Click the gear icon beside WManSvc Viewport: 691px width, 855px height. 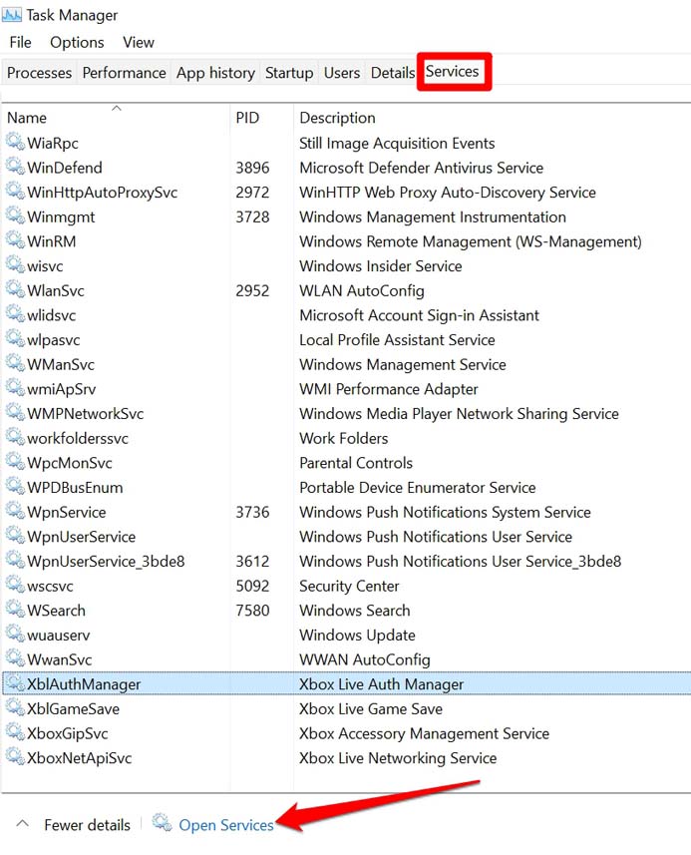[15, 363]
